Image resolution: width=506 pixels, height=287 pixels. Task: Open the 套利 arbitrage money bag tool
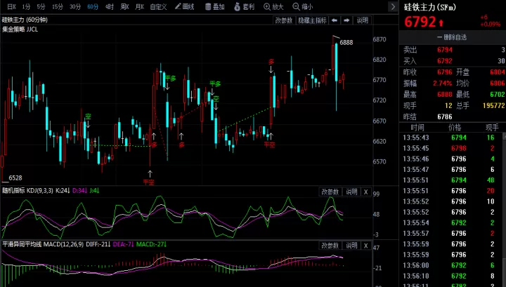pyautogui.click(x=245, y=6)
